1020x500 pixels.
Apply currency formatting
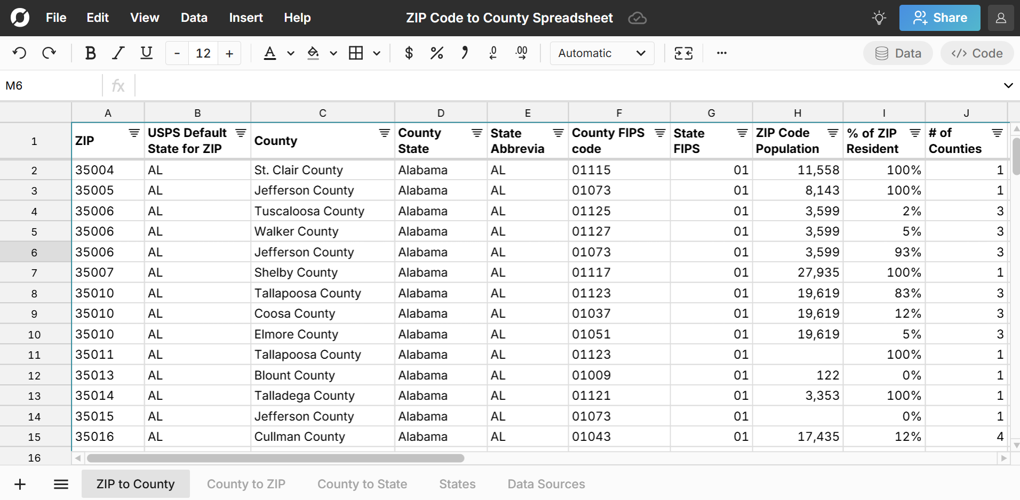coord(409,53)
